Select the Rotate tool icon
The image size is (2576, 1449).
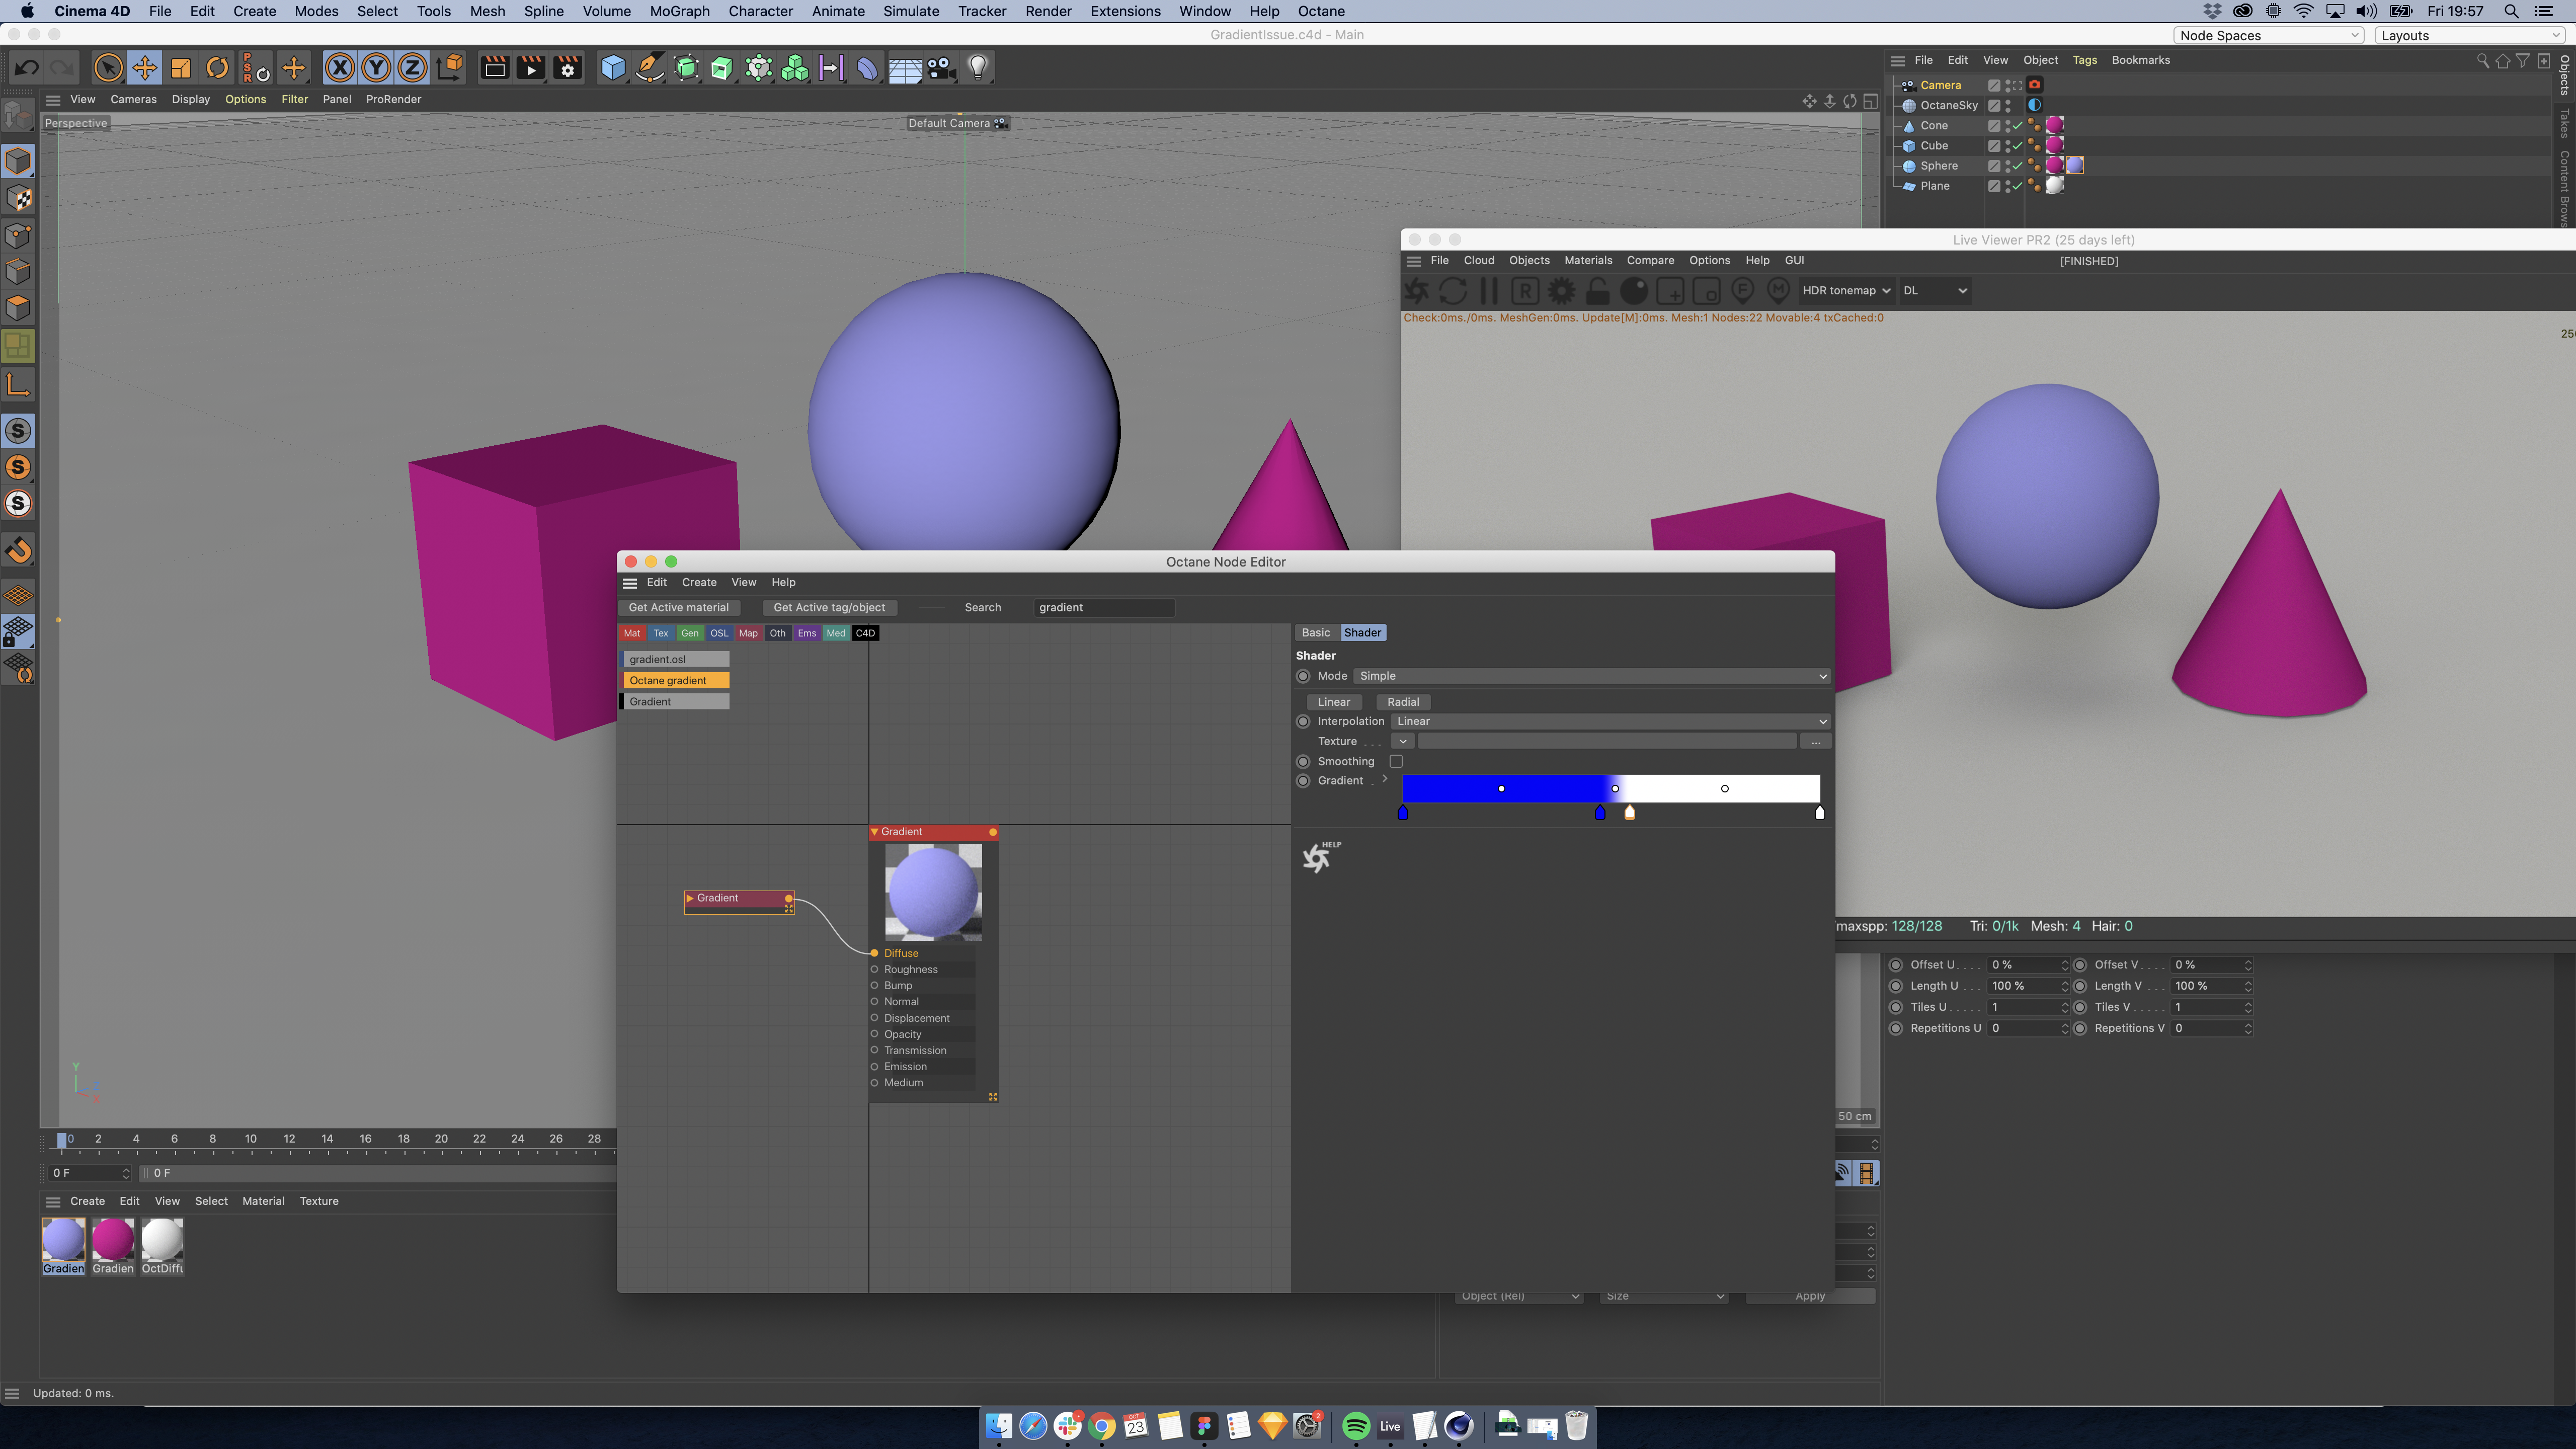pyautogui.click(x=217, y=68)
